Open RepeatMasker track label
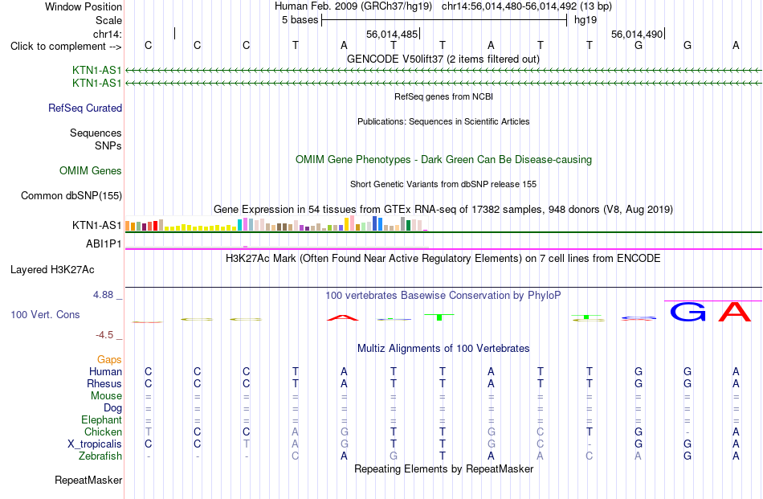This screenshot has height=499, width=763. (88, 480)
